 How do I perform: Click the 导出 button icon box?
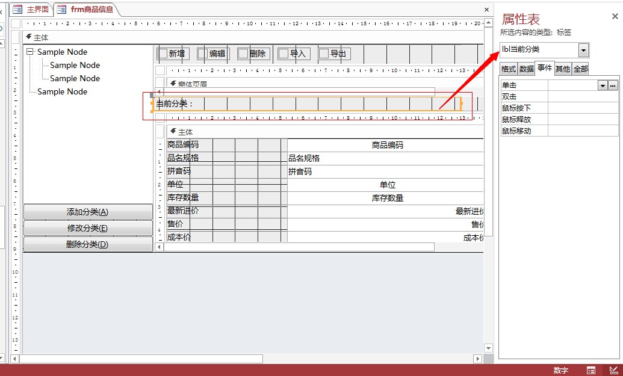click(324, 54)
